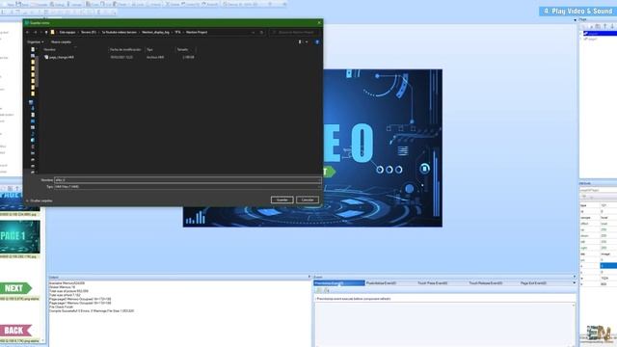
Task: Open the Tipo file type dropdown
Action: [188, 186]
